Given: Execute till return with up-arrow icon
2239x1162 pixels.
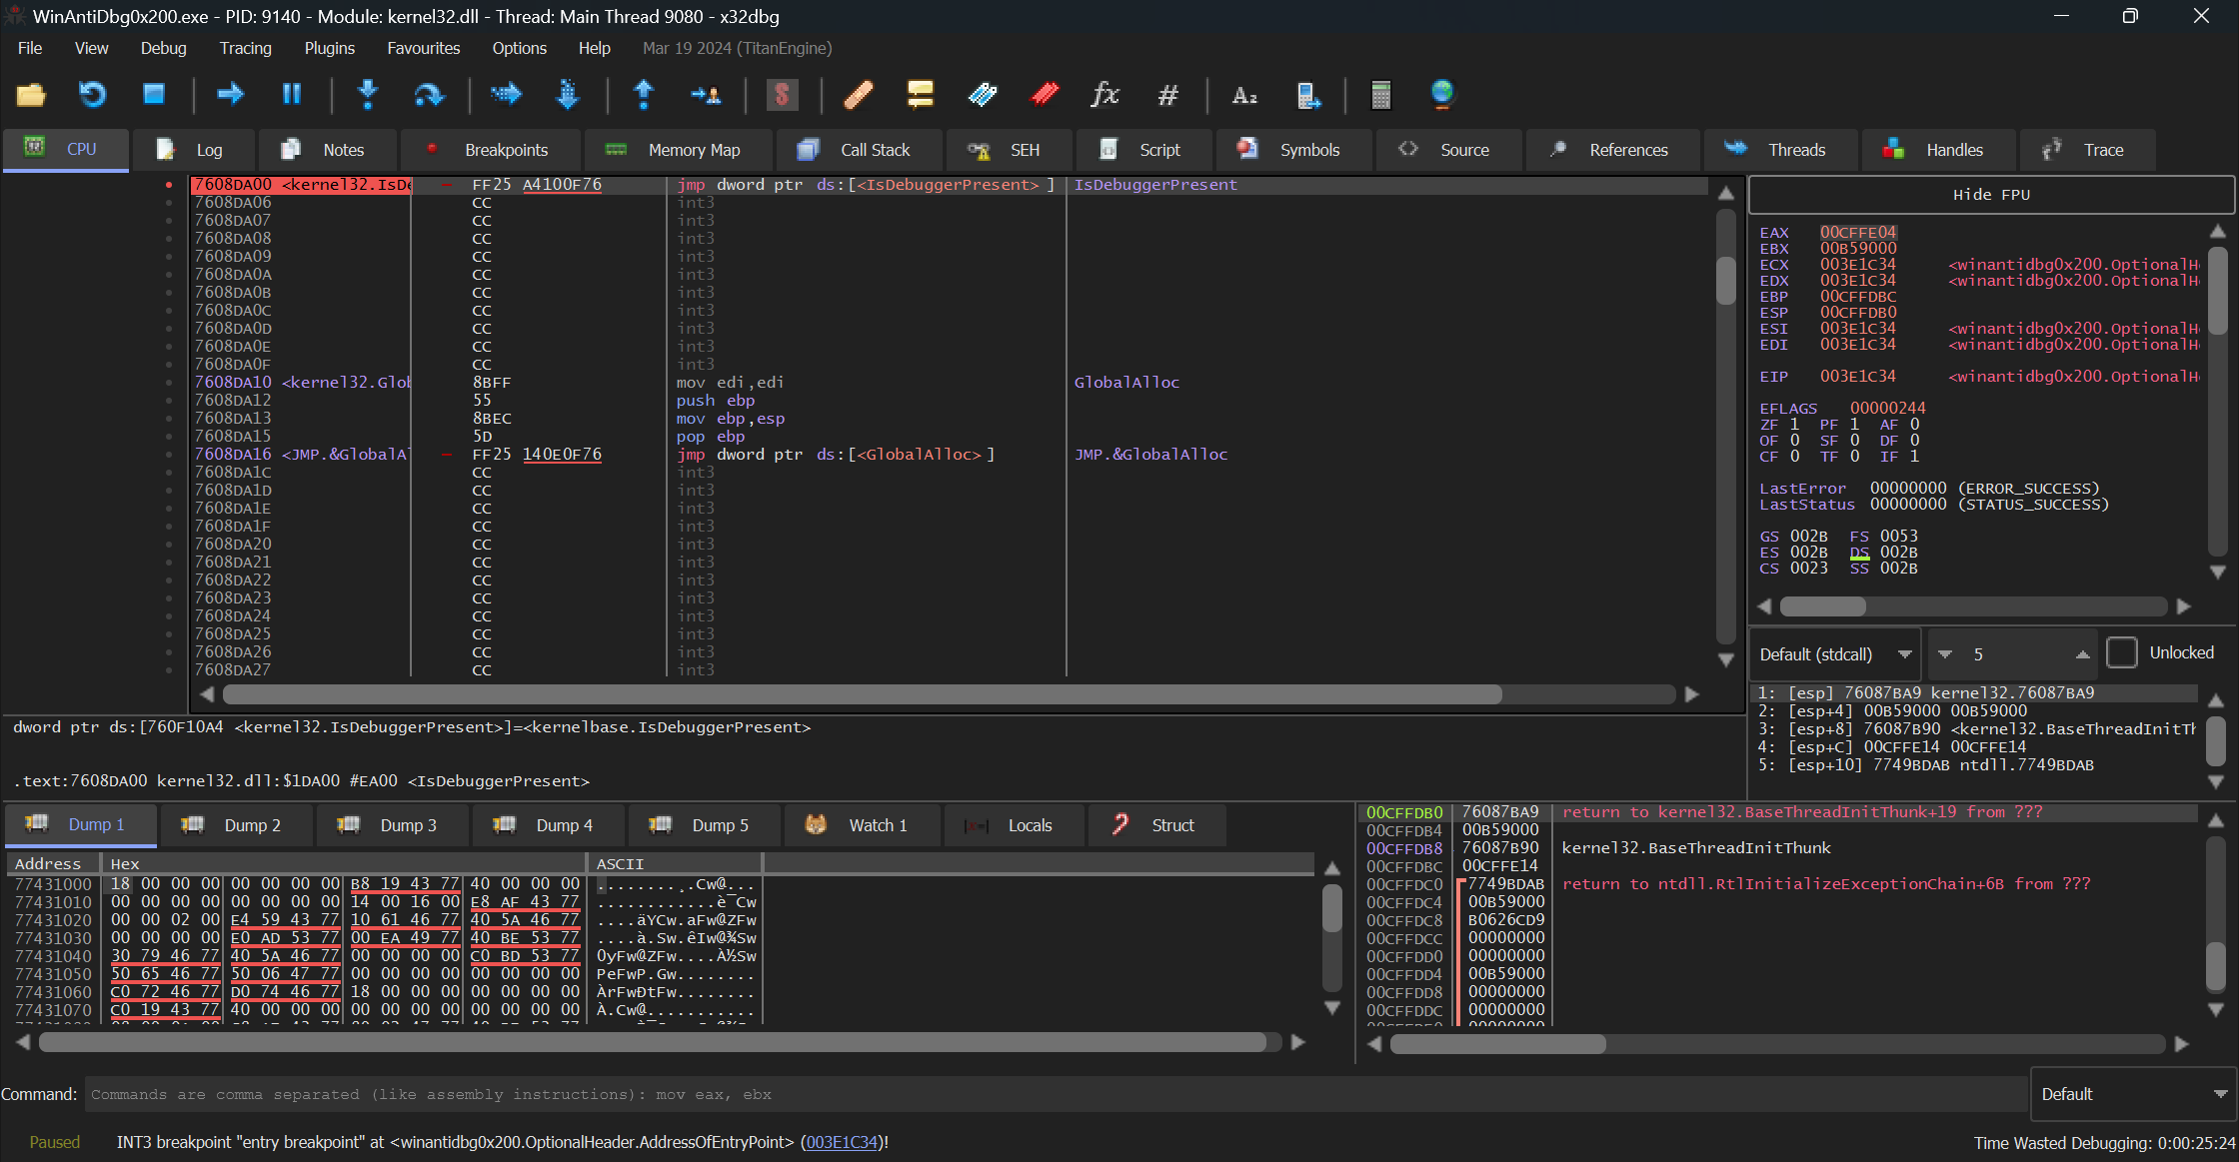Looking at the screenshot, I should pos(644,95).
